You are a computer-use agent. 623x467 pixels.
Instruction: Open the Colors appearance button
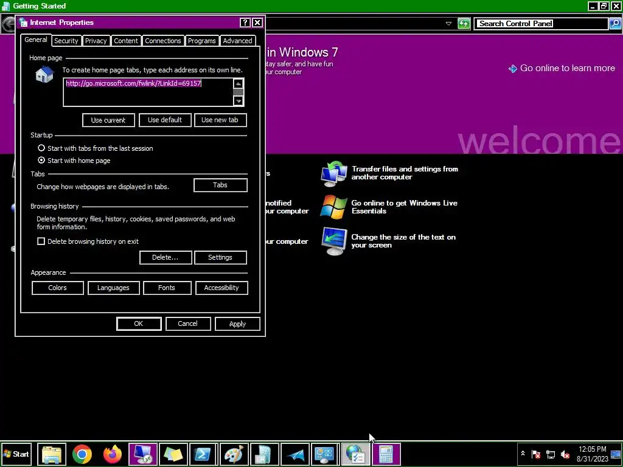click(x=58, y=288)
